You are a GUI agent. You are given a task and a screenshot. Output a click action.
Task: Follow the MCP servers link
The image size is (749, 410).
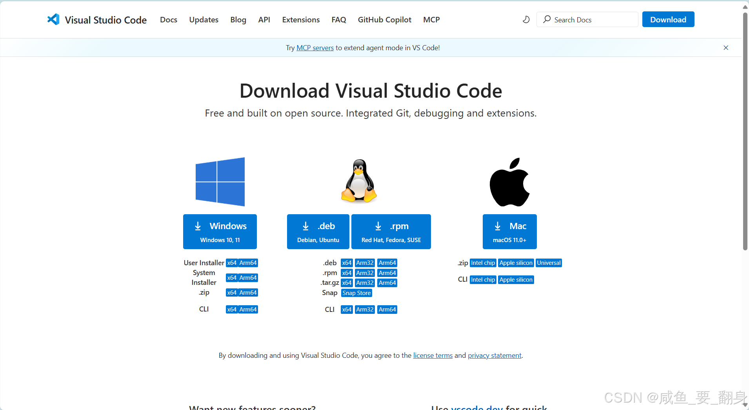click(x=315, y=48)
